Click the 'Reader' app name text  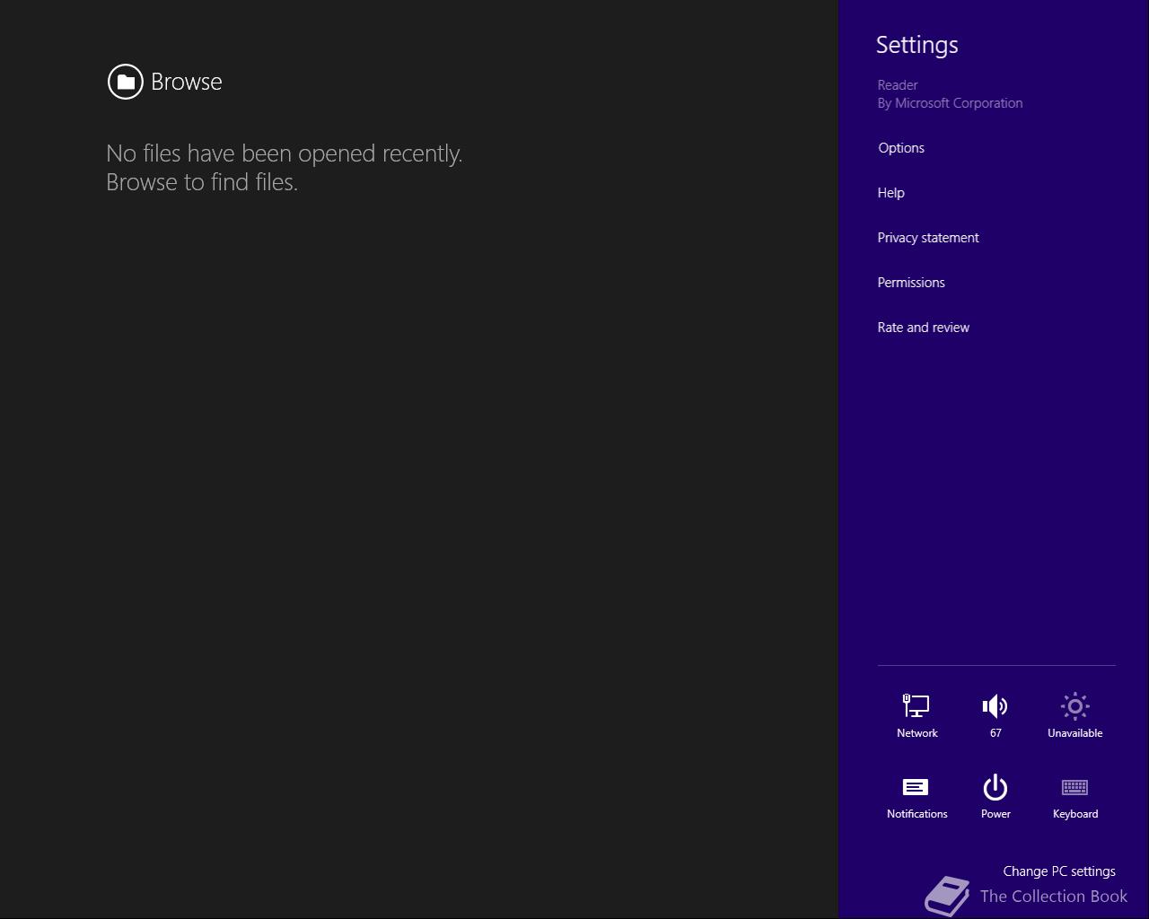point(897,85)
